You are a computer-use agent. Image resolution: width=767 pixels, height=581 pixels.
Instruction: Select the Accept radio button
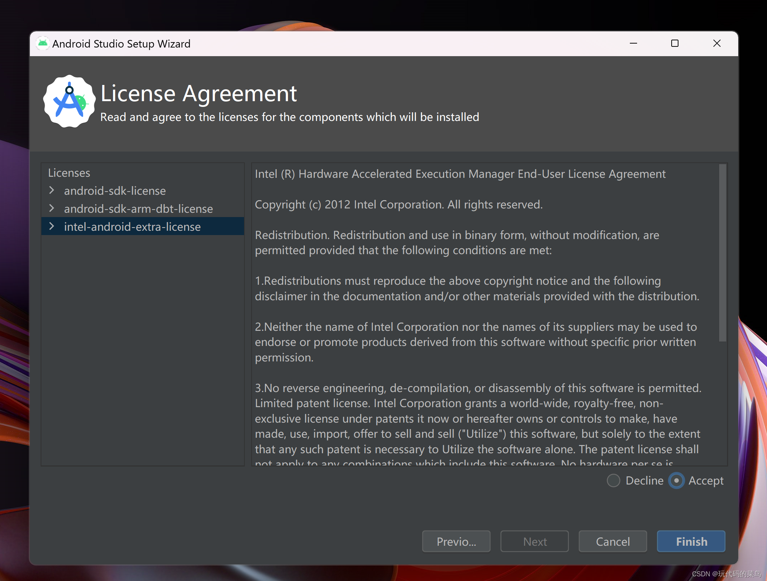coord(676,481)
